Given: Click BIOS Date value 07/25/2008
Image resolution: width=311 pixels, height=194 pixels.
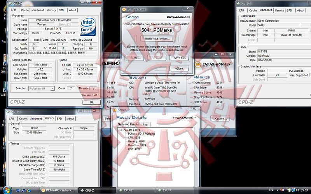Looking at the screenshot, I should click(x=284, y=60).
